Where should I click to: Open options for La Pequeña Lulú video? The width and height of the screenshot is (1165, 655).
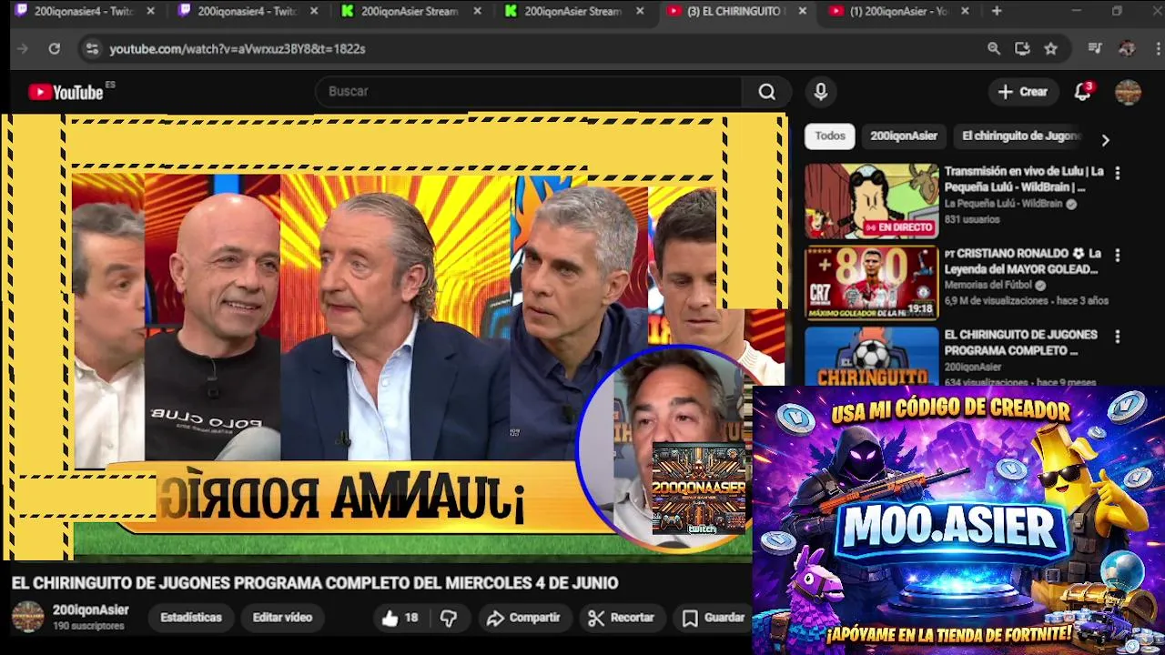coord(1118,173)
